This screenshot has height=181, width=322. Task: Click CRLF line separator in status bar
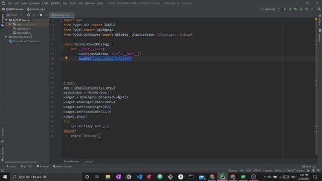click(x=248, y=170)
